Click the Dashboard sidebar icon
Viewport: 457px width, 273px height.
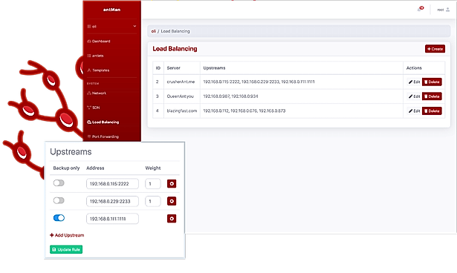click(x=89, y=42)
